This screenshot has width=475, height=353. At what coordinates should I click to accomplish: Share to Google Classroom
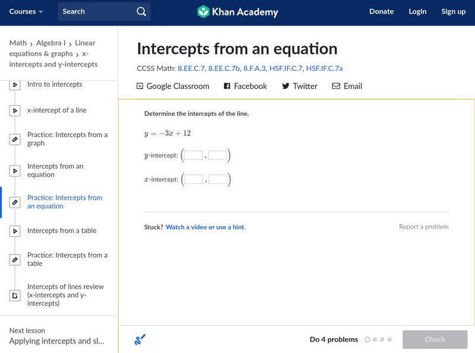click(173, 86)
